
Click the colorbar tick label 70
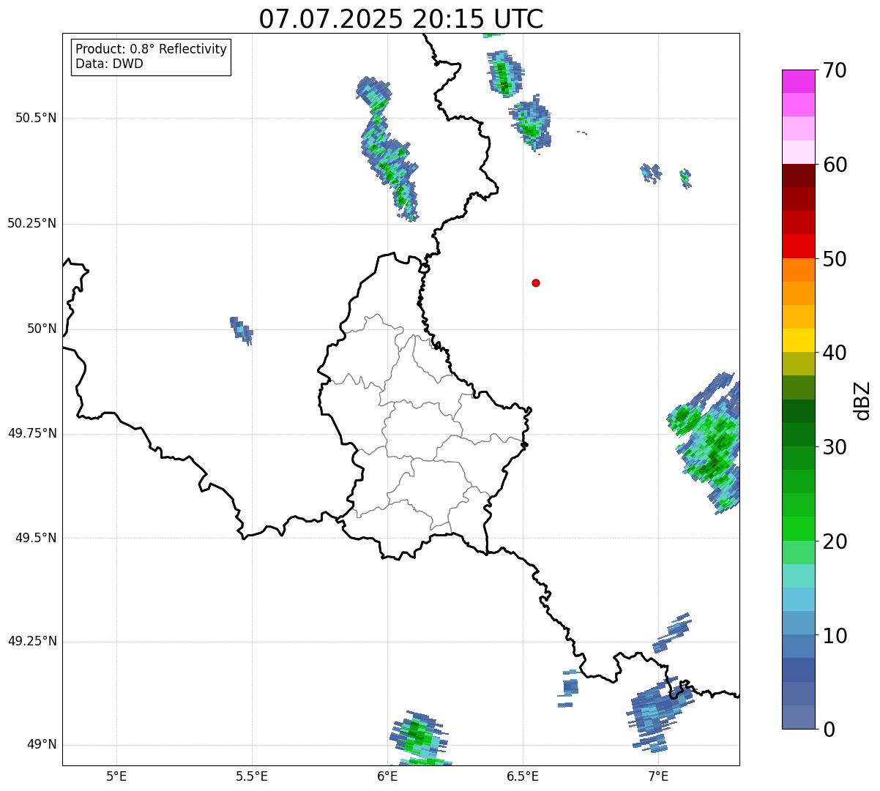tap(835, 71)
